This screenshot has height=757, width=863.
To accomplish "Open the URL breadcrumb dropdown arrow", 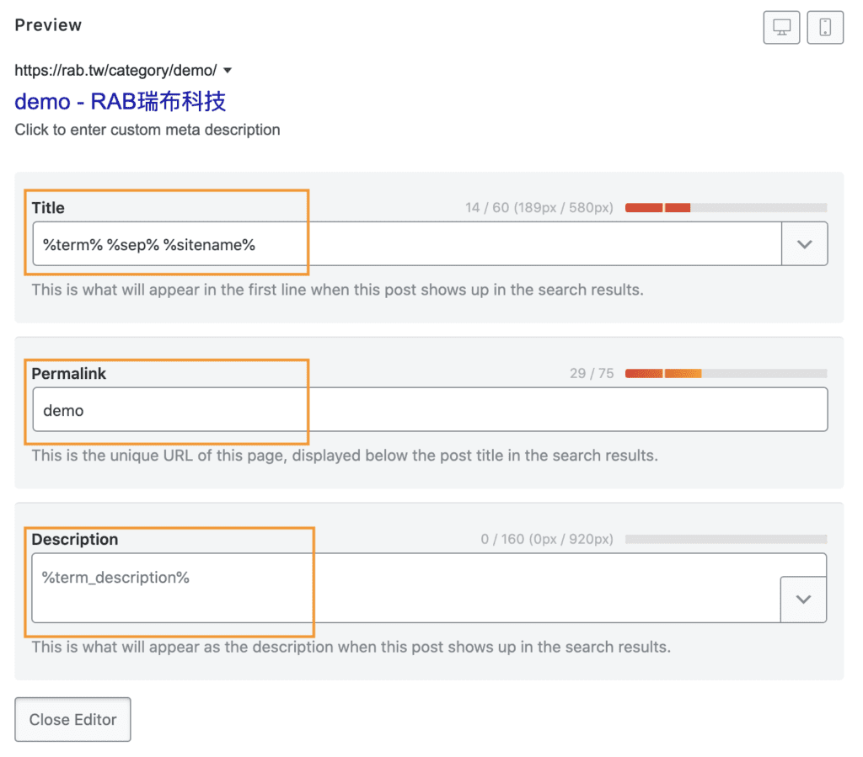I will tap(227, 71).
